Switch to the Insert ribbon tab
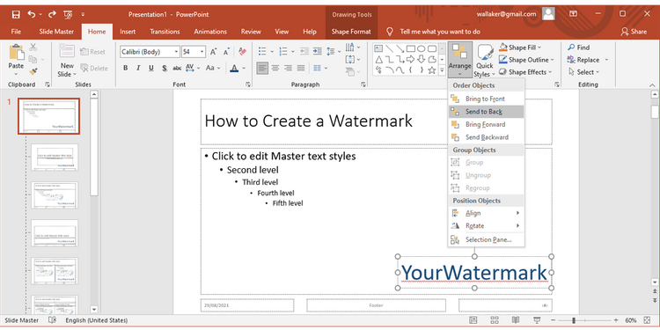 (128, 32)
